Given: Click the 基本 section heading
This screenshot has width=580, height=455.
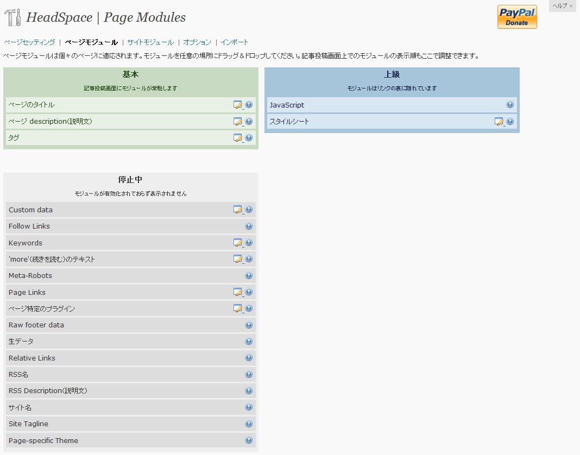Looking at the screenshot, I should [x=130, y=74].
